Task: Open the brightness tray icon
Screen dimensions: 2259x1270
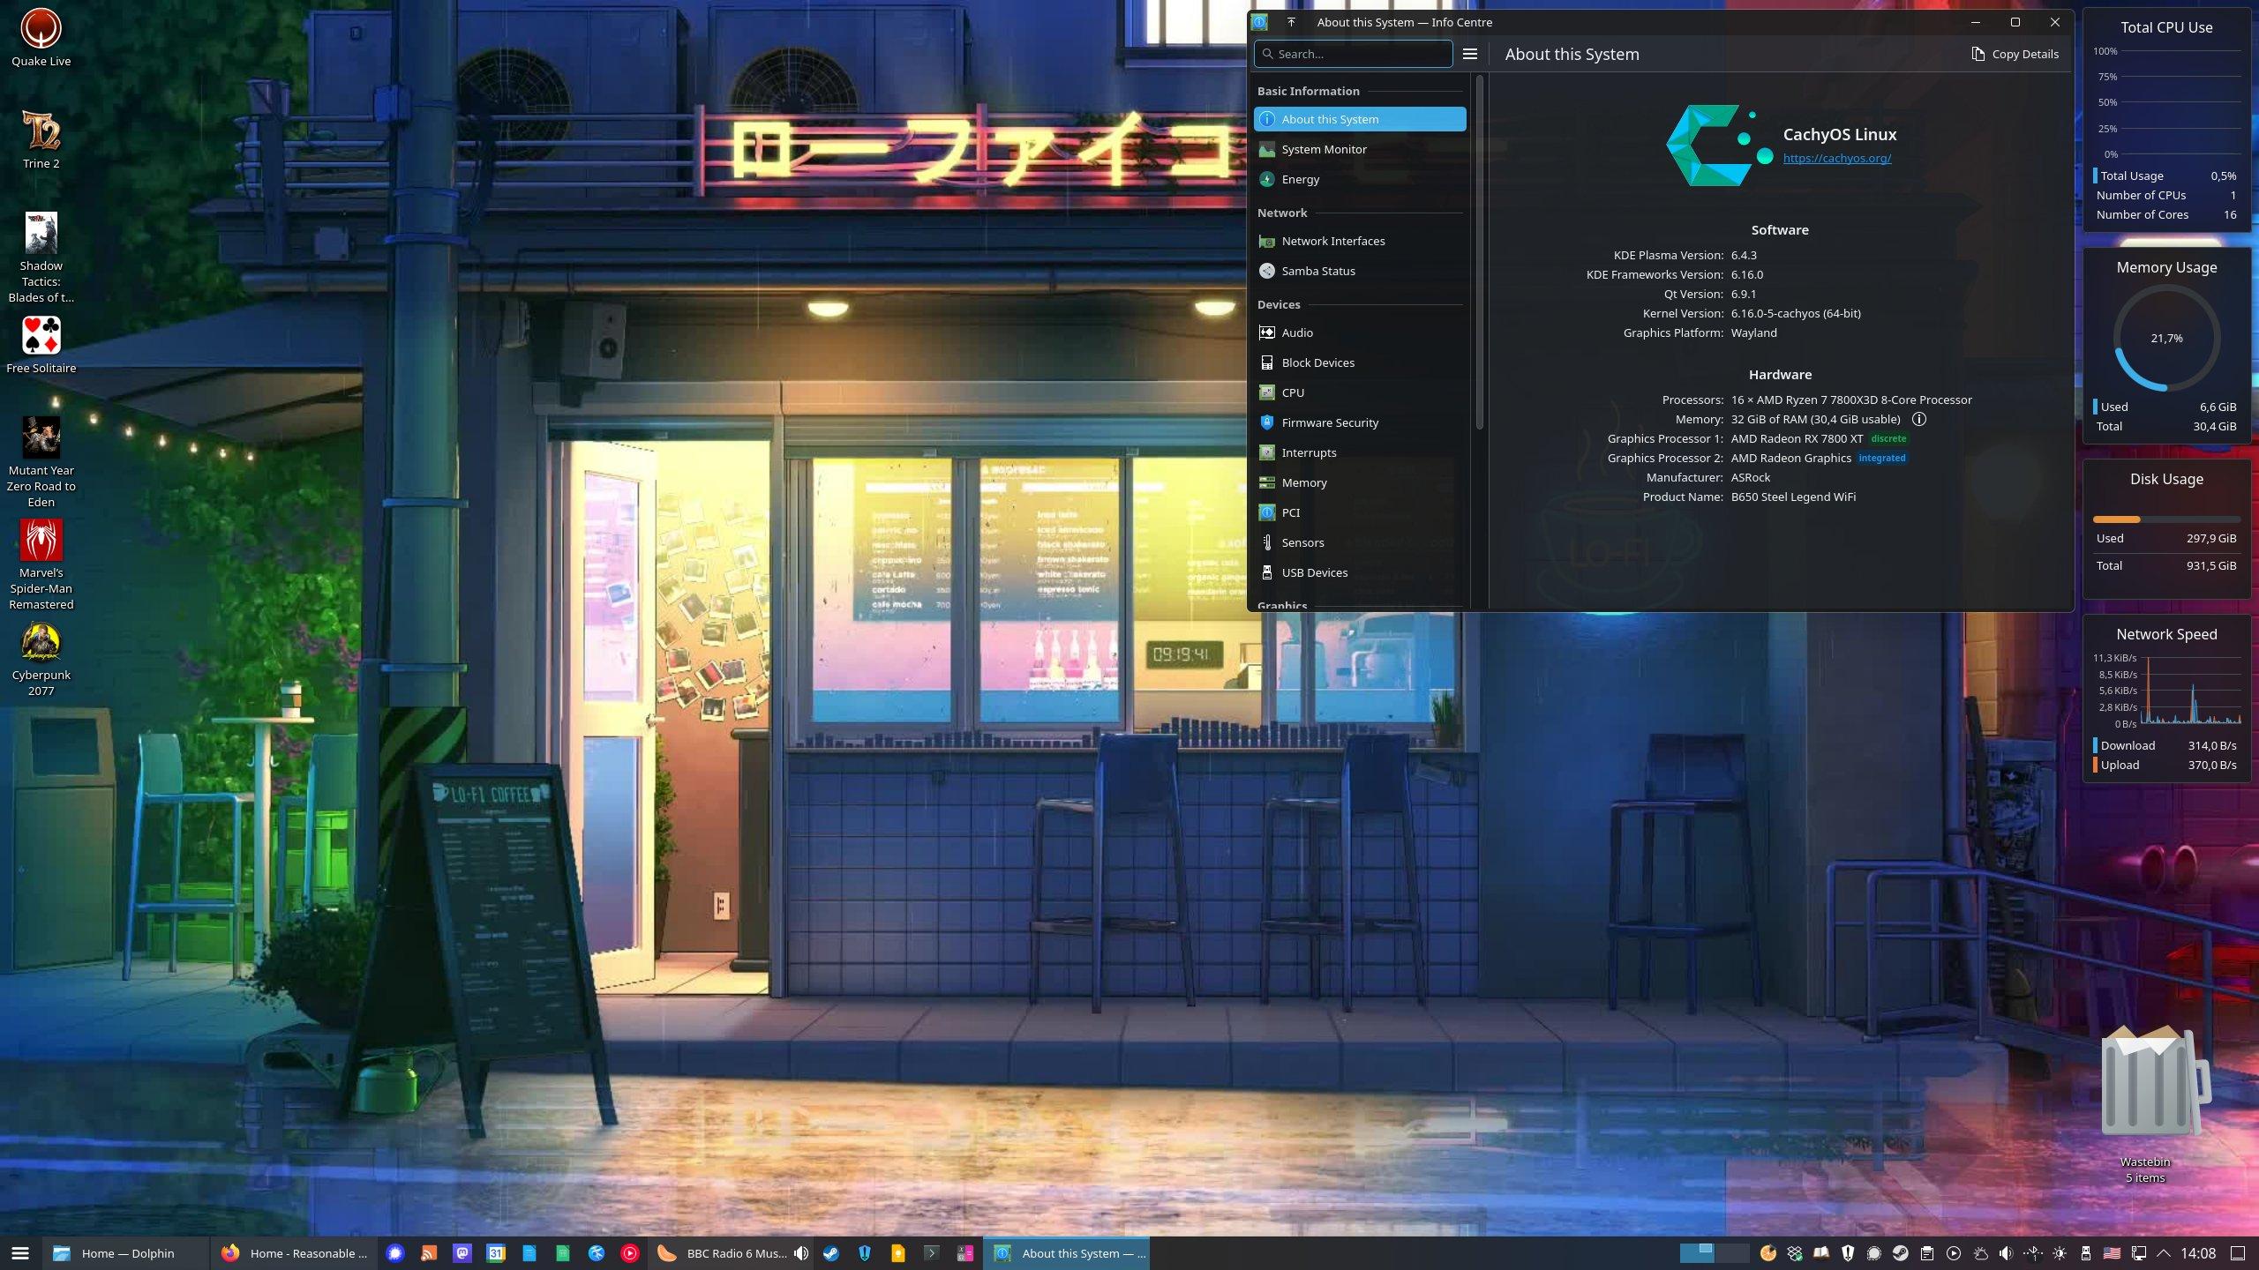Action: [x=2060, y=1253]
